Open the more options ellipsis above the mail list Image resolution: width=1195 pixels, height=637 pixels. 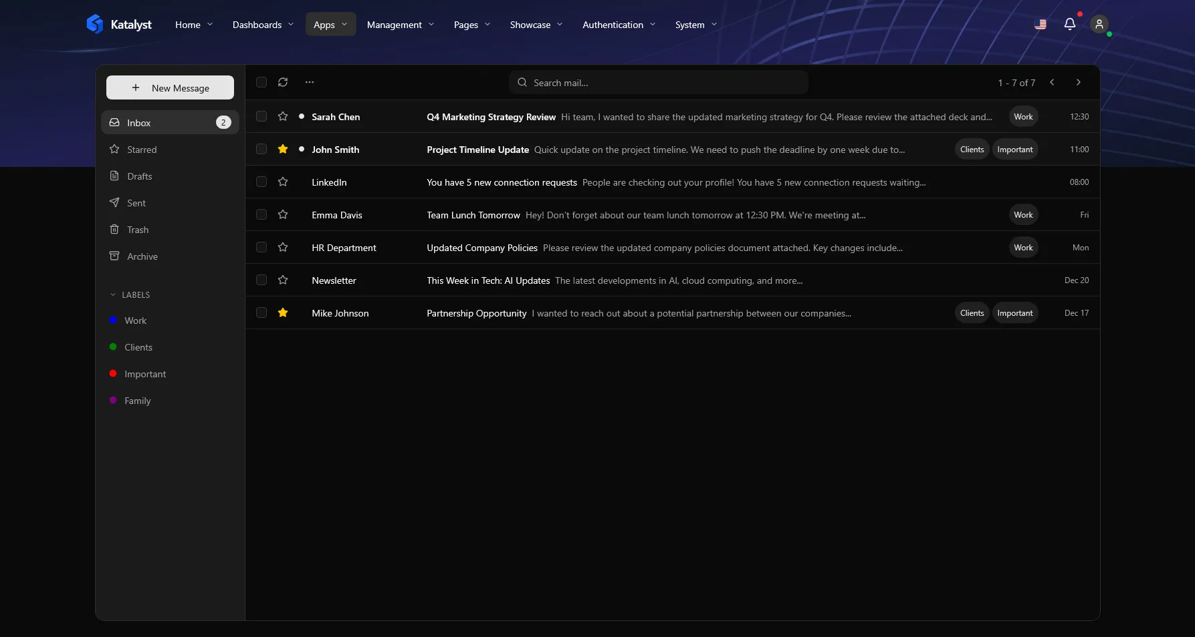click(309, 82)
